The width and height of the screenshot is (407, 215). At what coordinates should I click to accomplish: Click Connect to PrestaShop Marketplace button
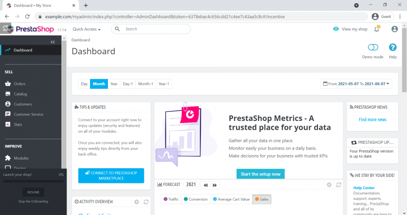coord(111,175)
